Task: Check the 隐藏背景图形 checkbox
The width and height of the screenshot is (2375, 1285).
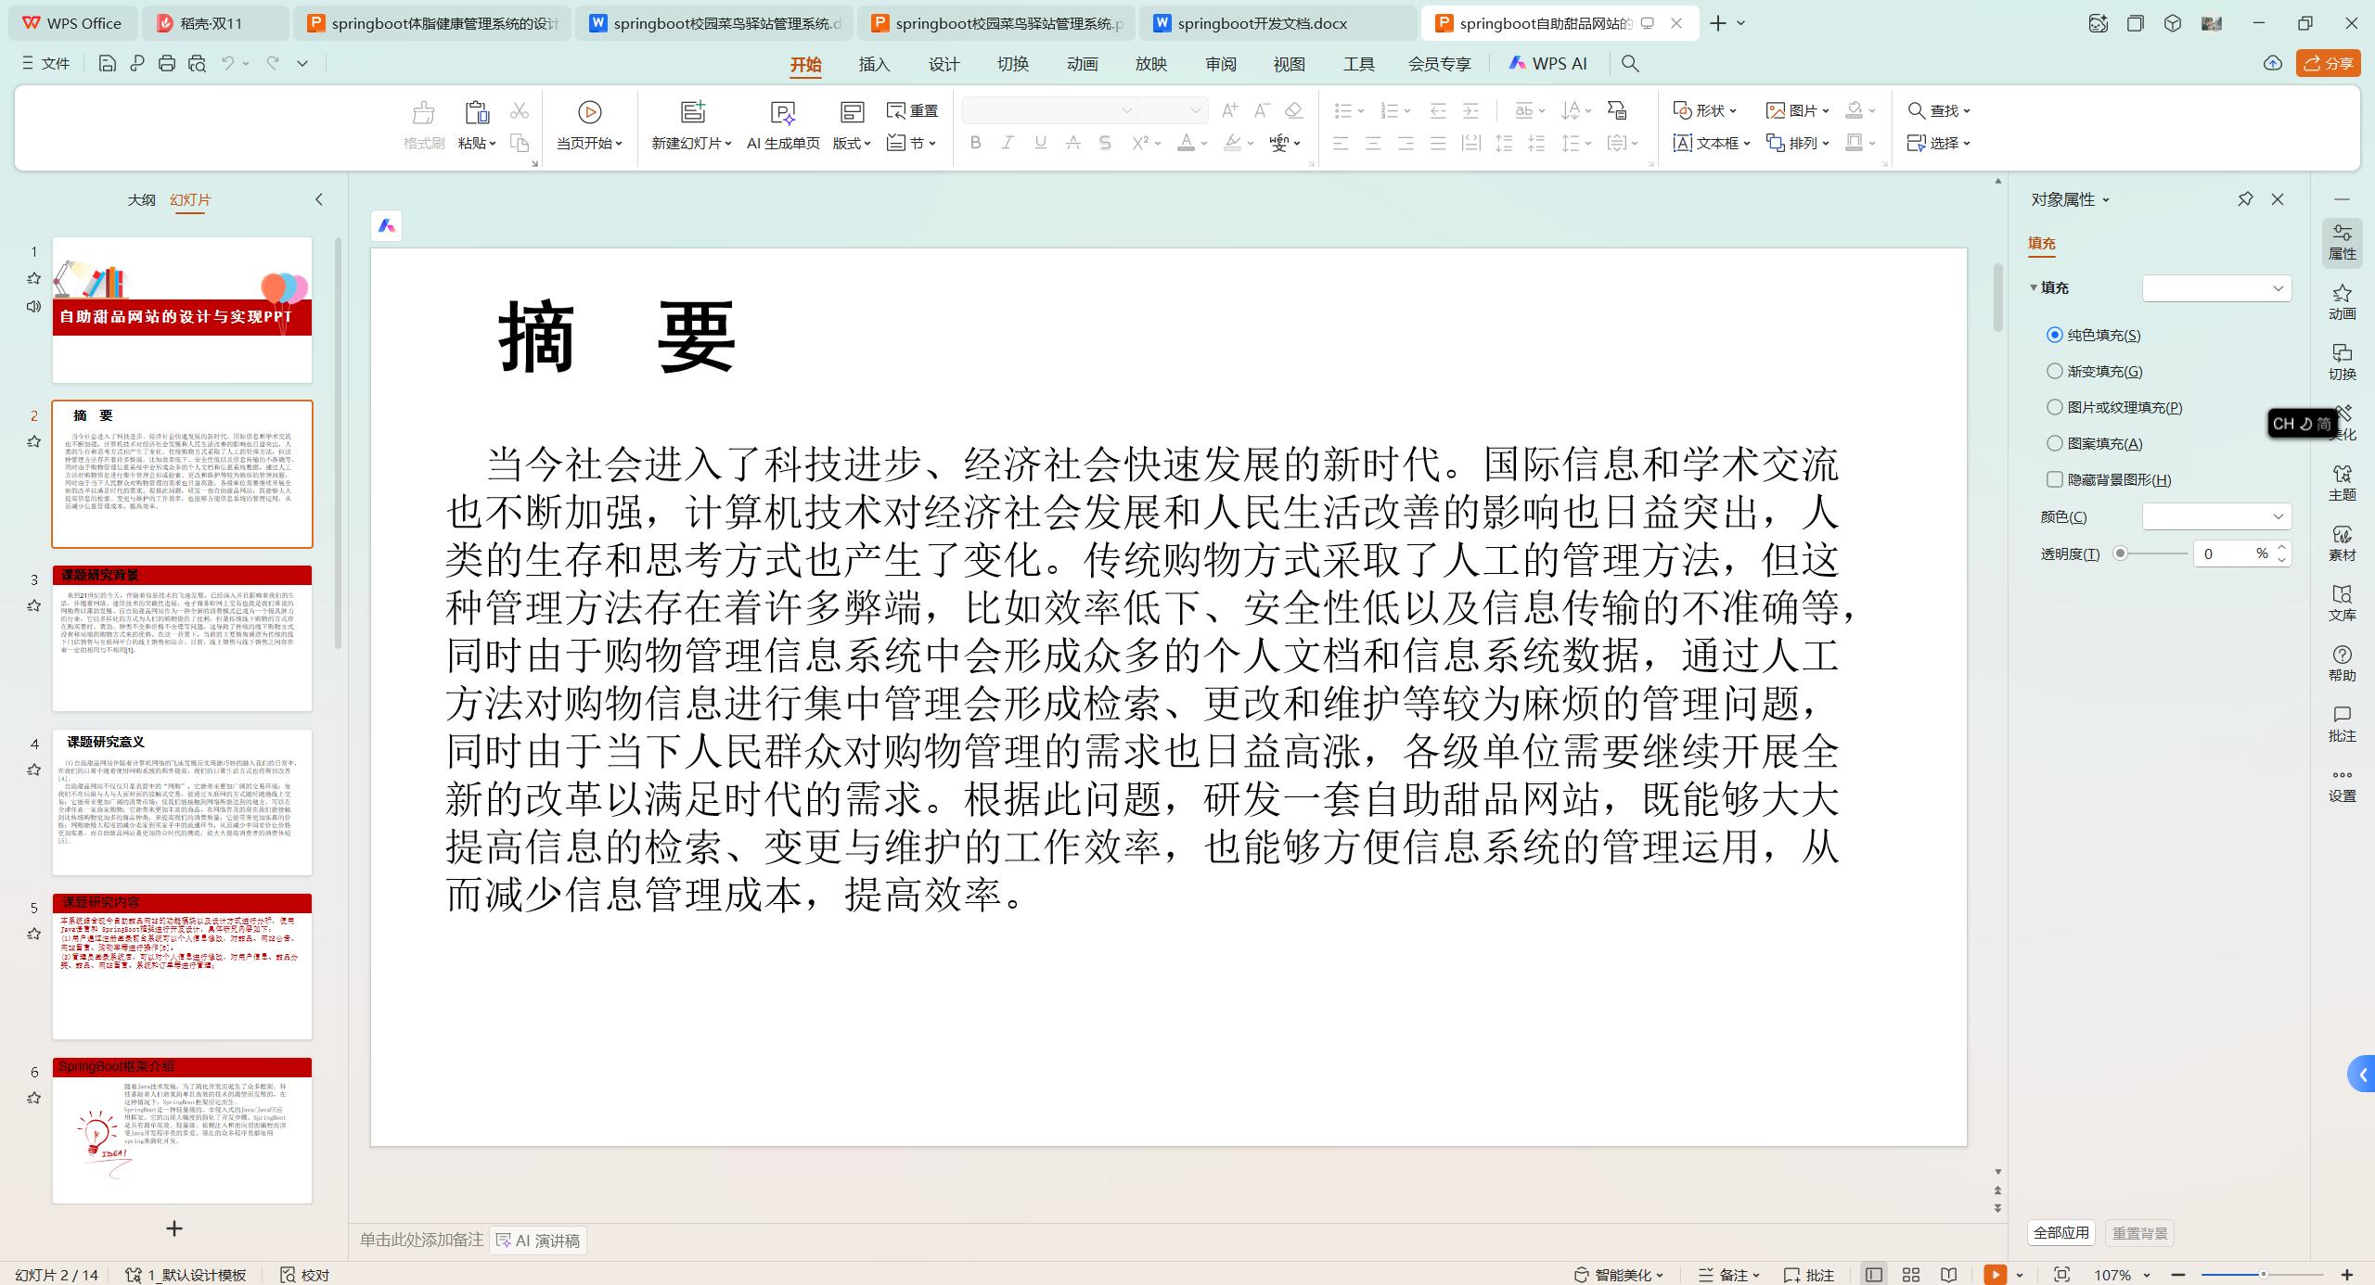Action: (2055, 479)
